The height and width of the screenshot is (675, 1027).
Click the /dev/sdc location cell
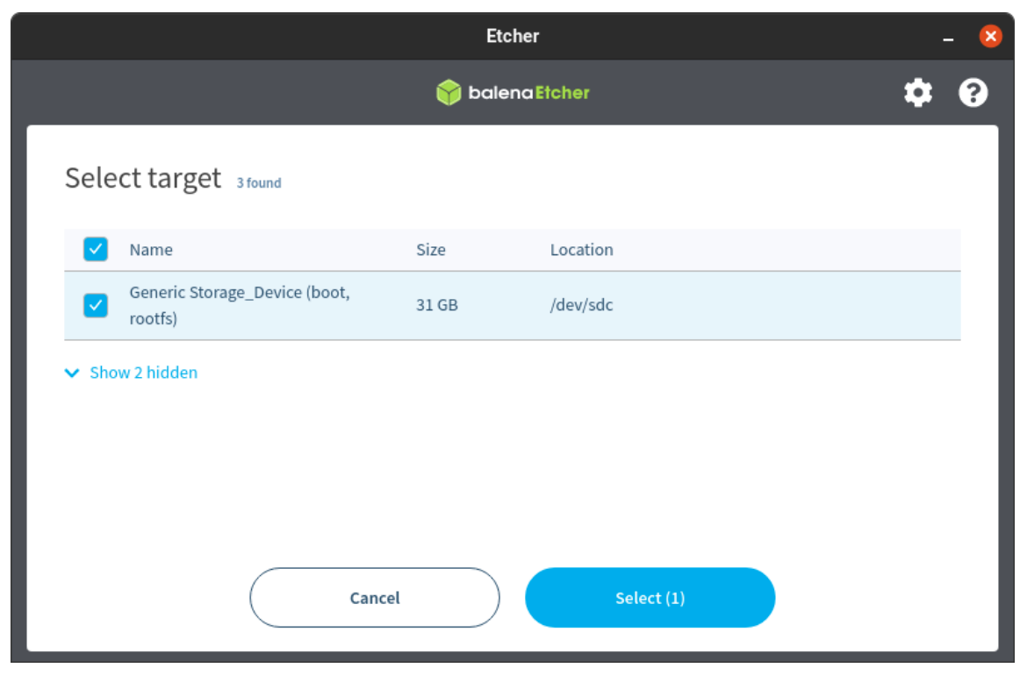tap(581, 305)
